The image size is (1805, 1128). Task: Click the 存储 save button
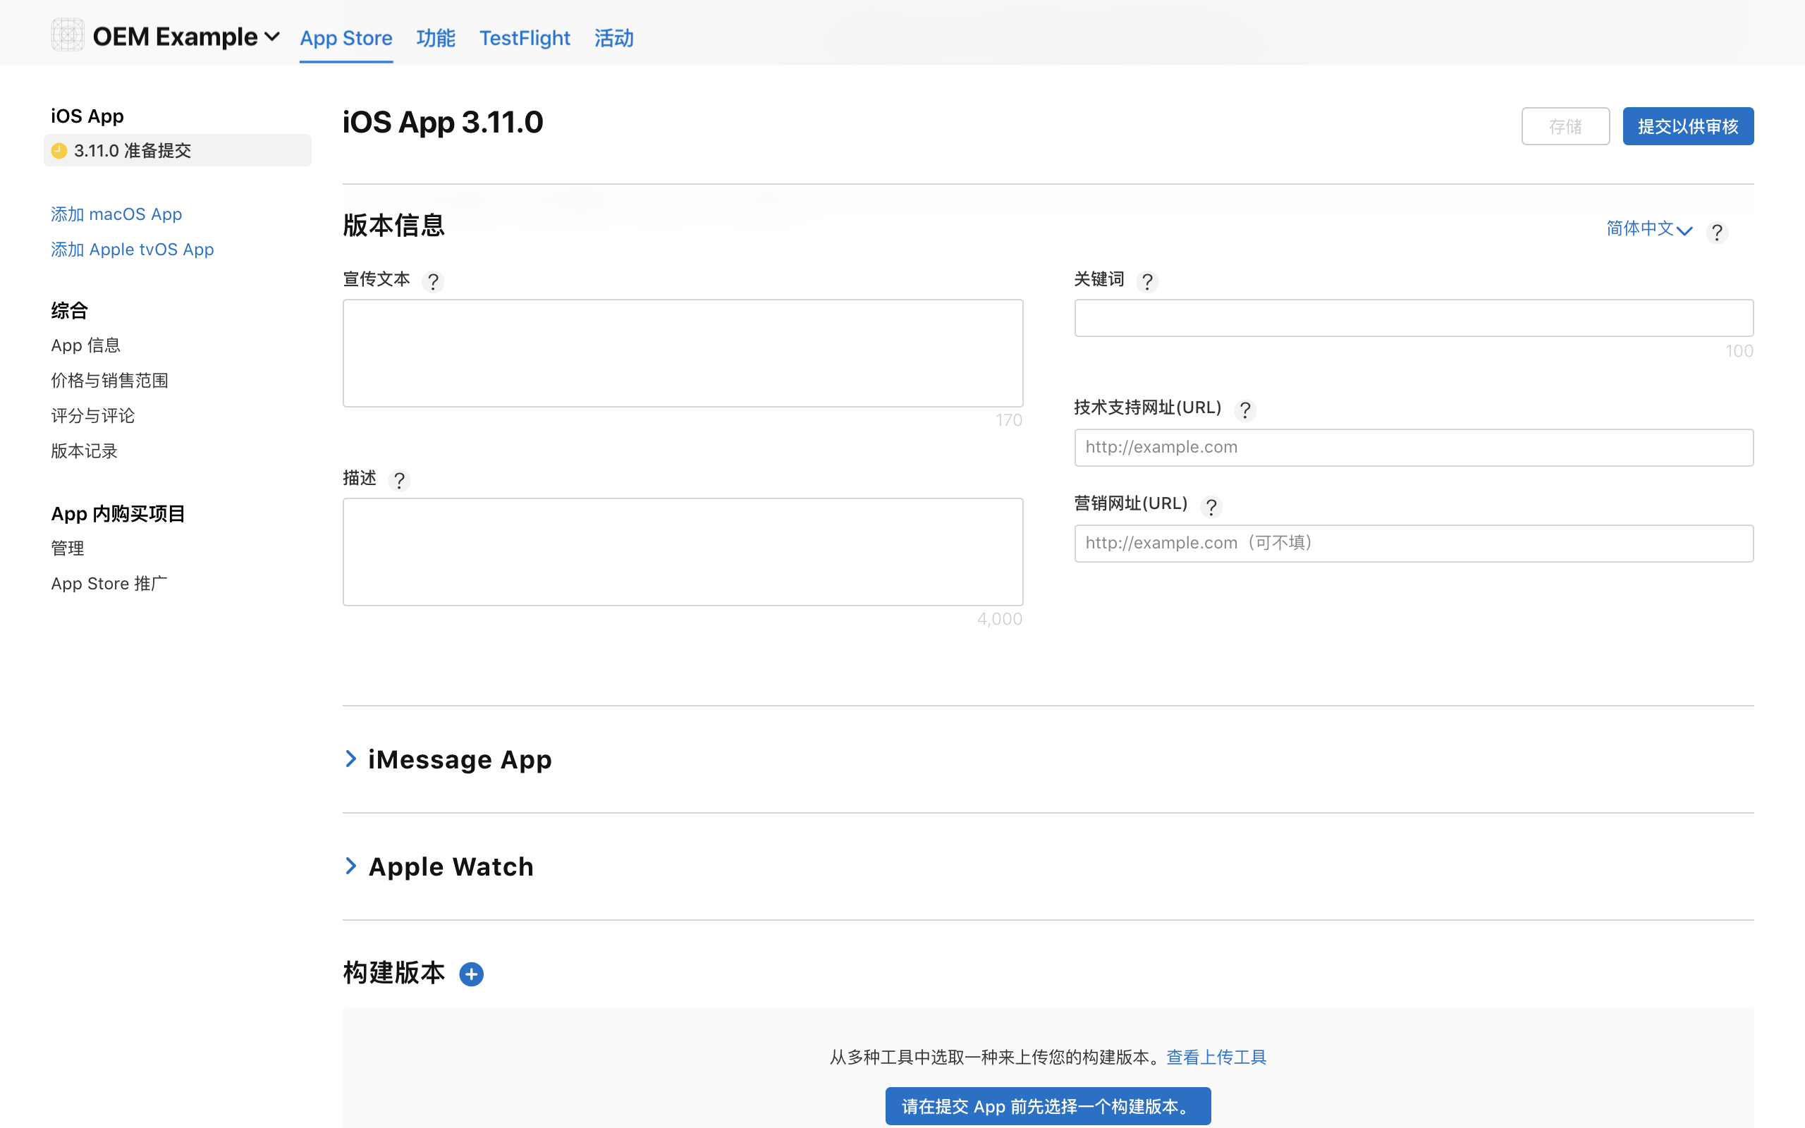coord(1565,126)
